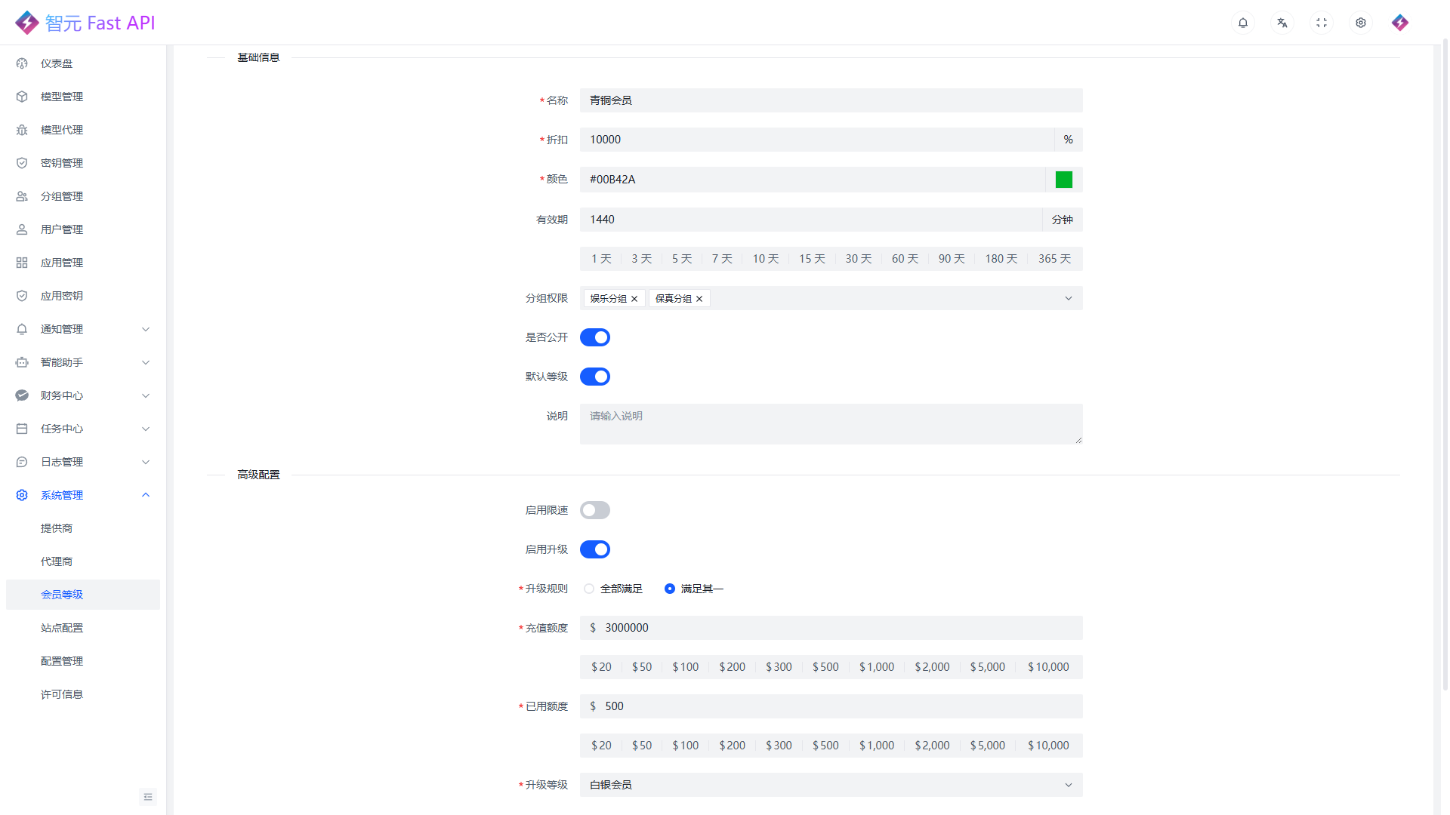Pick the $1,000 充值额度 preset
The width and height of the screenshot is (1450, 815).
pos(877,667)
